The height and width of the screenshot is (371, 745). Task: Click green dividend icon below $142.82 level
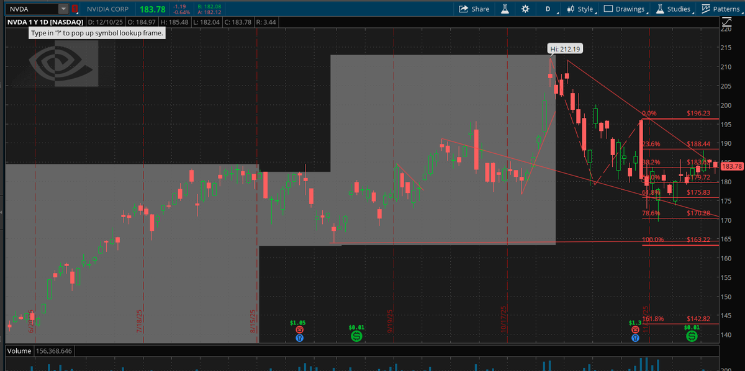pyautogui.click(x=692, y=336)
